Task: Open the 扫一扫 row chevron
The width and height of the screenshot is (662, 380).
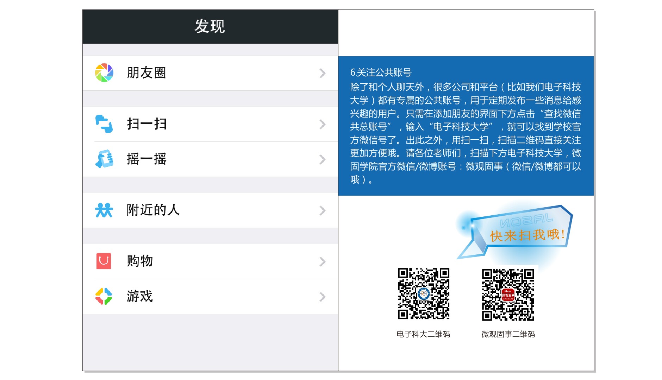Action: click(x=322, y=124)
